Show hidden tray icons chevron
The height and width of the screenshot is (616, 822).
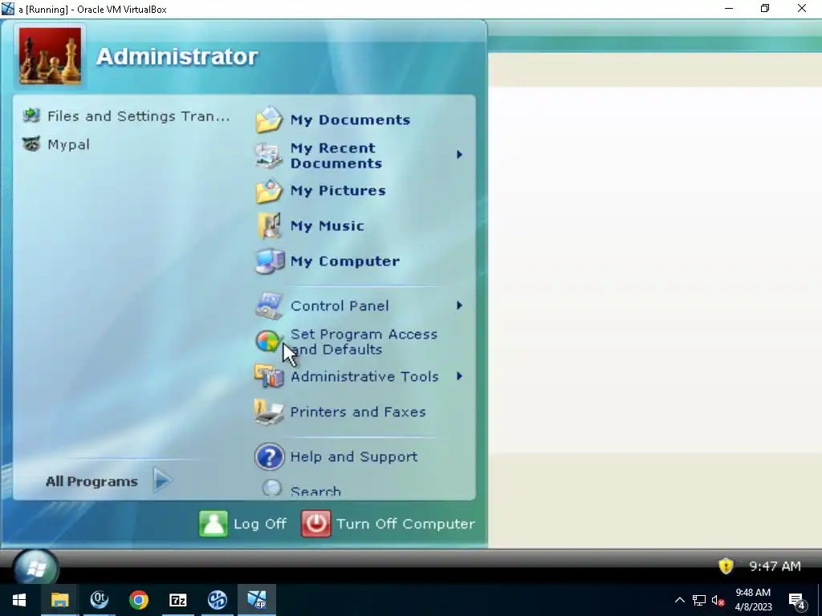(679, 600)
